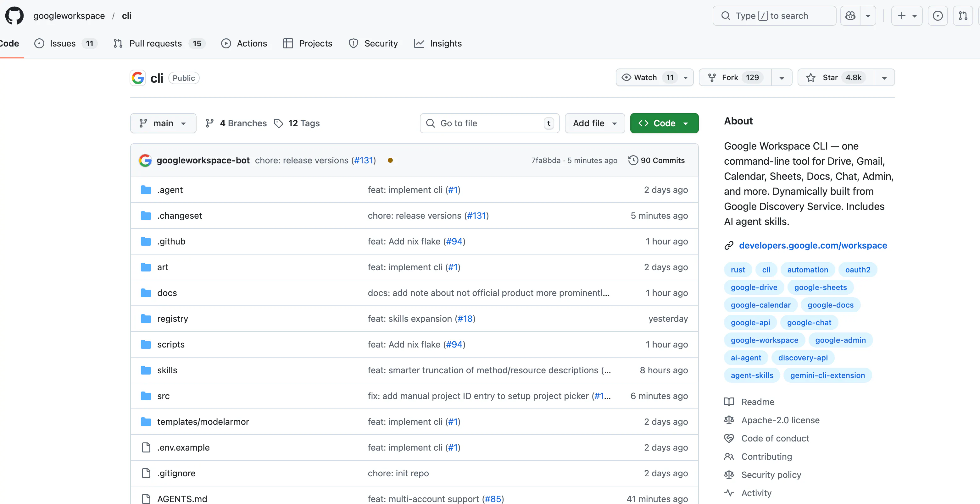View the 12 Tags link

point(297,123)
